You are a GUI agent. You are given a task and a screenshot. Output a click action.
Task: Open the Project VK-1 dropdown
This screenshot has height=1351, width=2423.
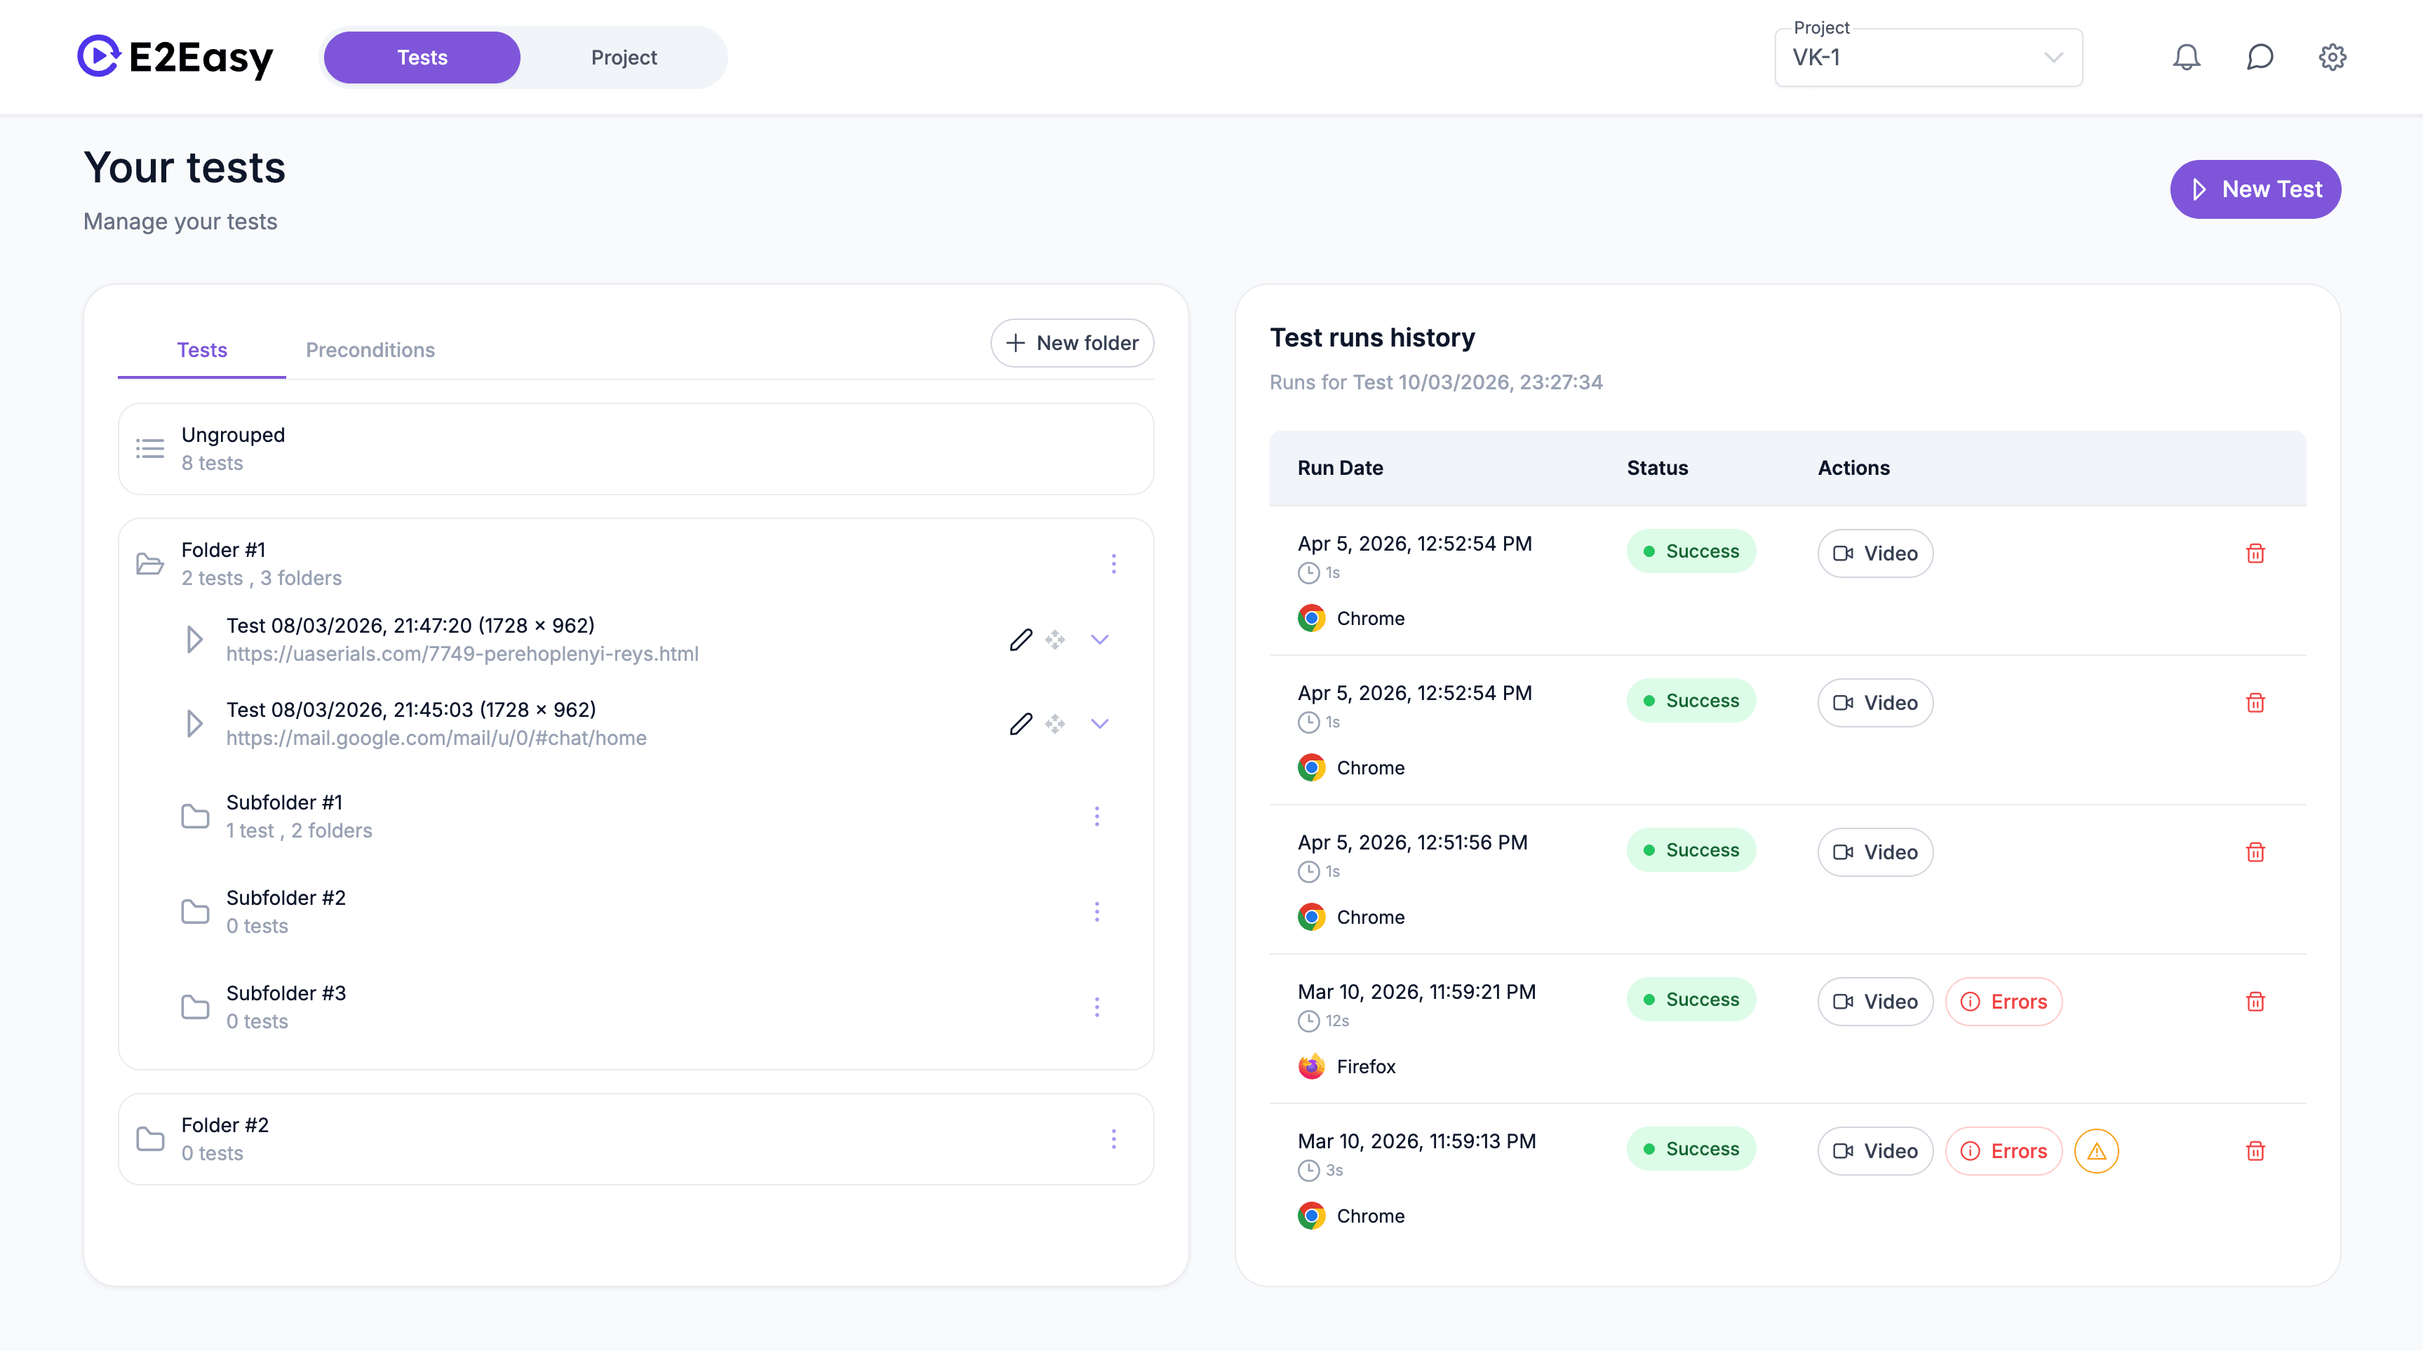(1927, 58)
